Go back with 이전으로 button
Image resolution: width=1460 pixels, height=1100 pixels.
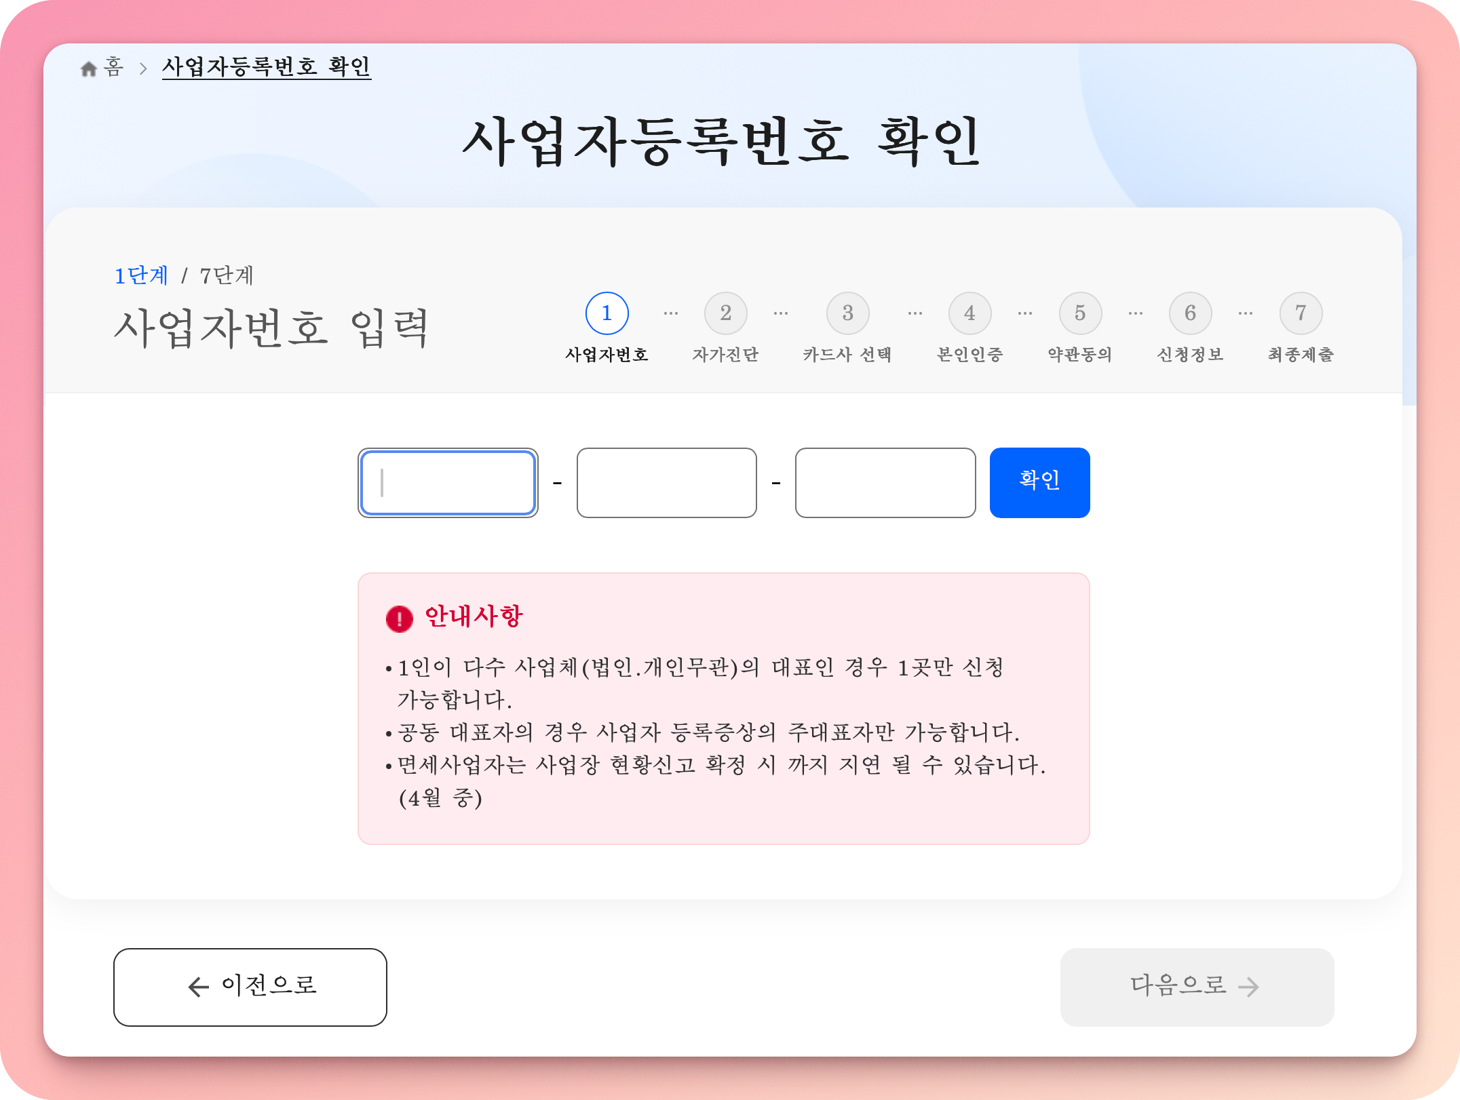coord(250,987)
